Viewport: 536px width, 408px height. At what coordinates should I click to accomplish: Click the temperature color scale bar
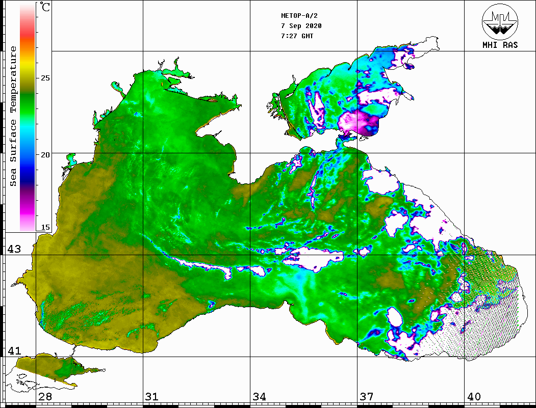tap(28, 117)
